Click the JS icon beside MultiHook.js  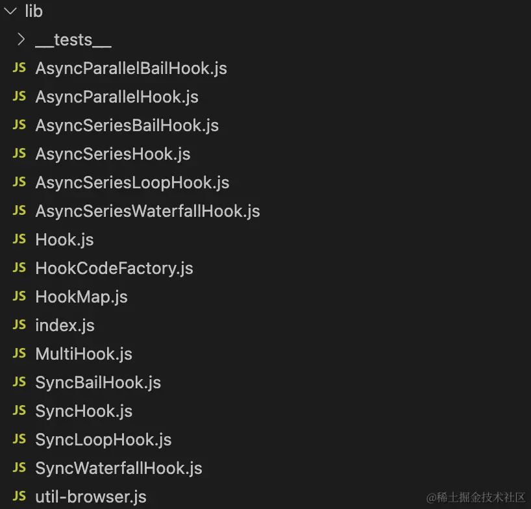coord(19,354)
